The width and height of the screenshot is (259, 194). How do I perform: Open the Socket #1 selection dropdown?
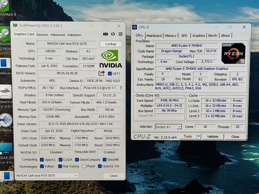pos(168,127)
